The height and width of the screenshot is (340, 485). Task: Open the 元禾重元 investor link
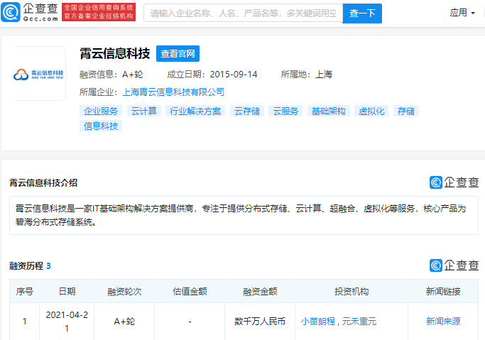(x=359, y=322)
